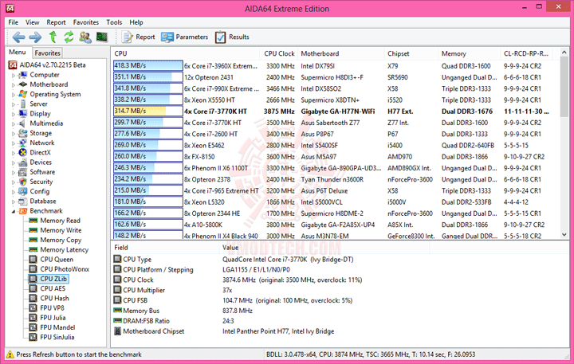The width and height of the screenshot is (574, 364).
Task: Open the users icon in the toolbar
Action: tap(85, 37)
